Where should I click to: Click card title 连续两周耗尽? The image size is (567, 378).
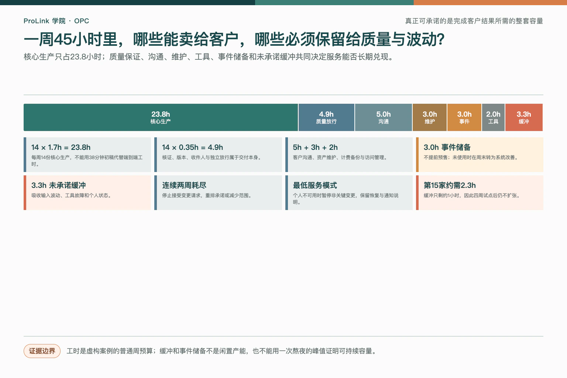(x=184, y=185)
